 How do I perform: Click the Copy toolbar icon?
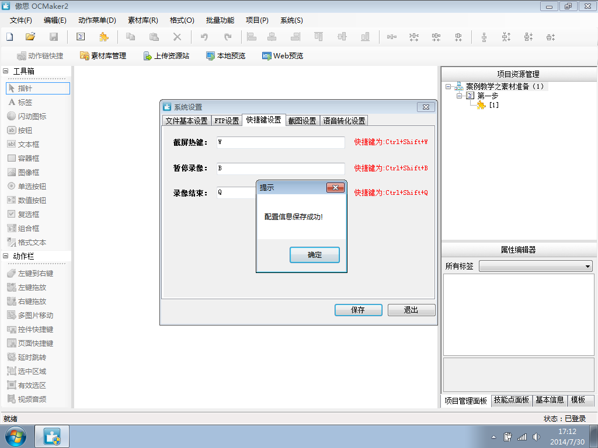[x=130, y=37]
